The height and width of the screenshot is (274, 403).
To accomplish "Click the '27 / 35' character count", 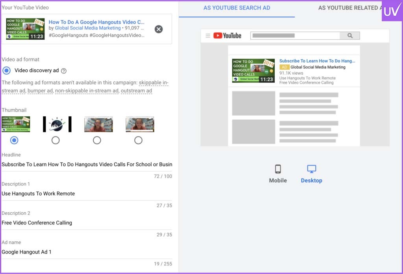I will tap(164, 206).
